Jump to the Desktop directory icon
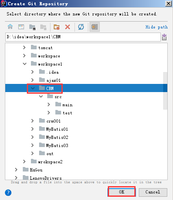Image resolution: width=173 pixels, height=200 pixels. point(21,27)
